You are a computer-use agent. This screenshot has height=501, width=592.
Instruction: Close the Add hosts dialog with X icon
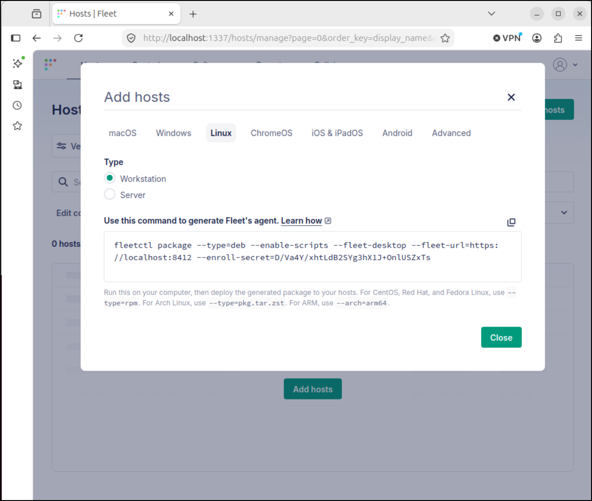(x=511, y=97)
